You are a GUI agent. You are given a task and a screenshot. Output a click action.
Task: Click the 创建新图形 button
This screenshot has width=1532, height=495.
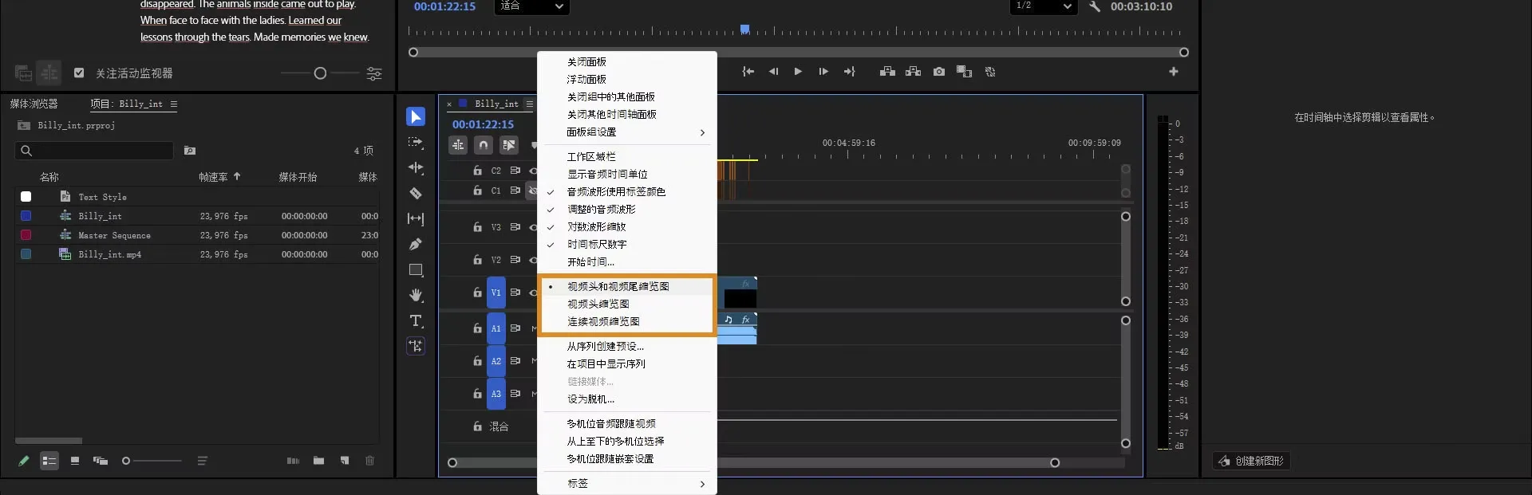point(1251,461)
